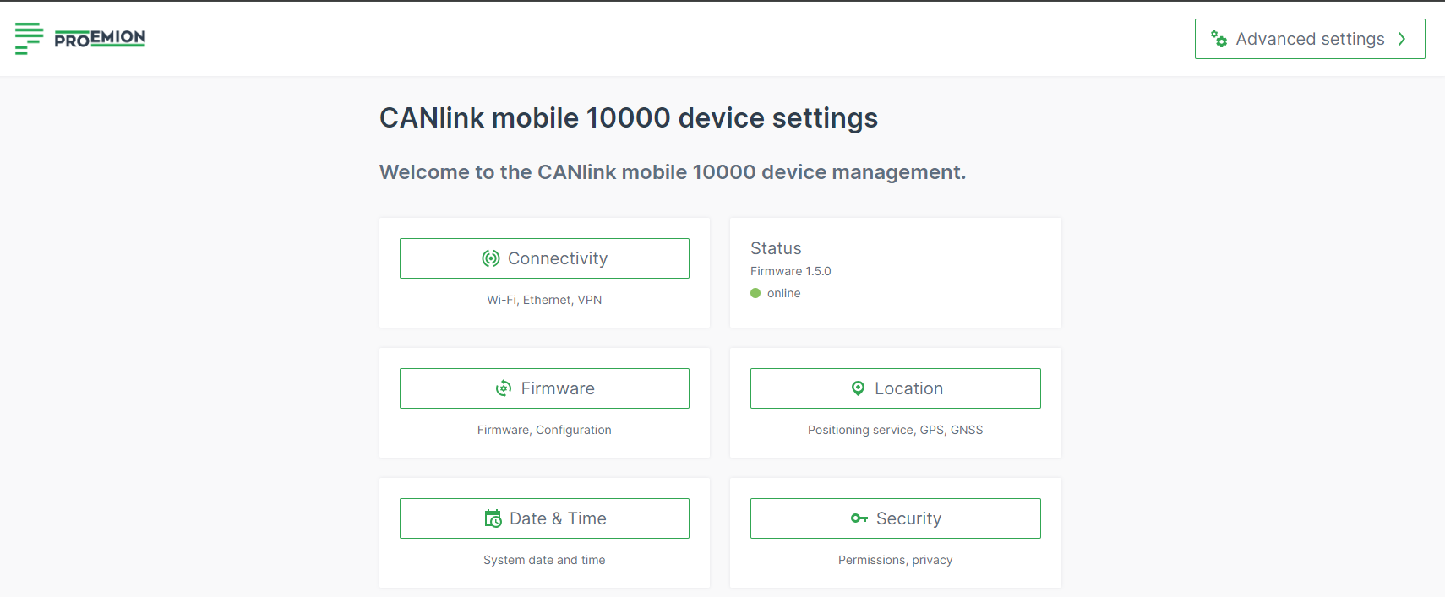Click the Connectivity signal icon
This screenshot has height=597, width=1445.
pos(491,258)
